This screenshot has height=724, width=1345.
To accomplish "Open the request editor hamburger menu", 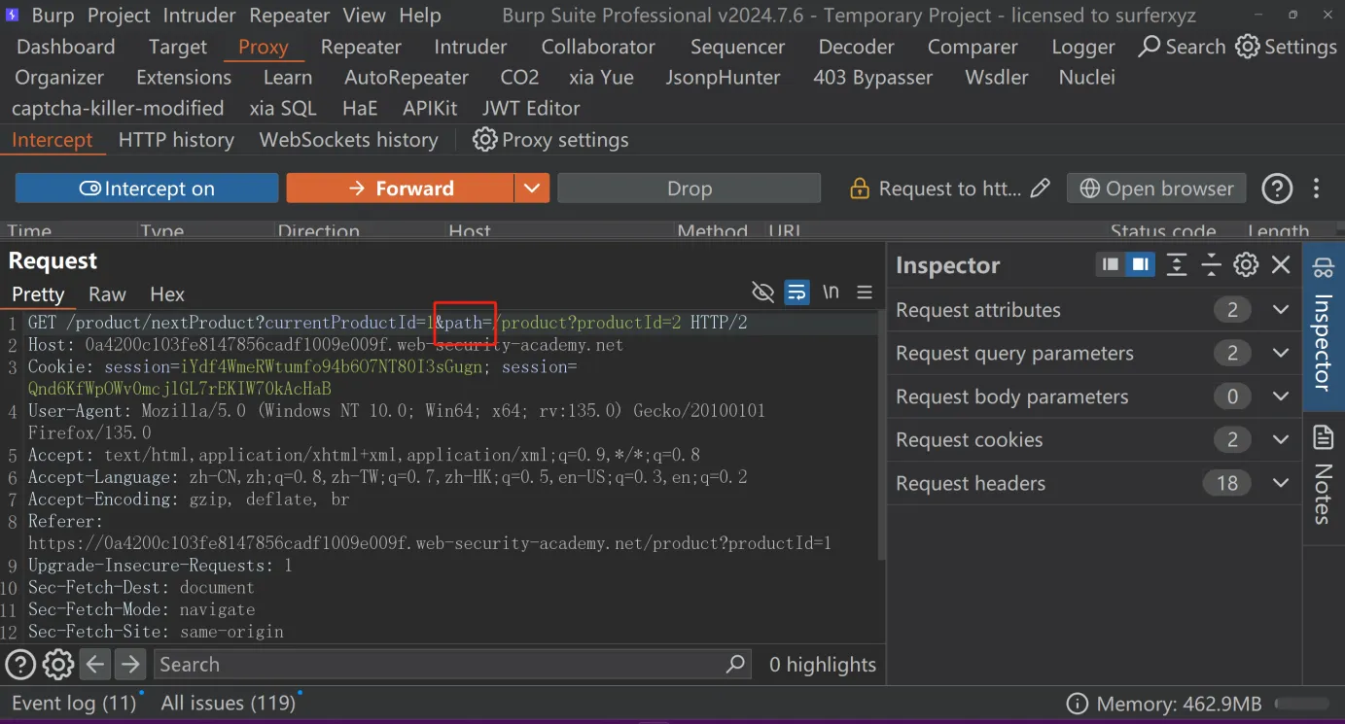I will pos(865,293).
